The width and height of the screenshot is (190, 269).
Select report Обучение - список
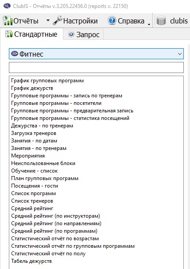(x=35, y=171)
